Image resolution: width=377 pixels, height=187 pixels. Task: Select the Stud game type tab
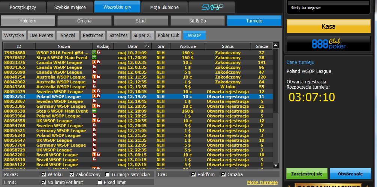point(141,21)
